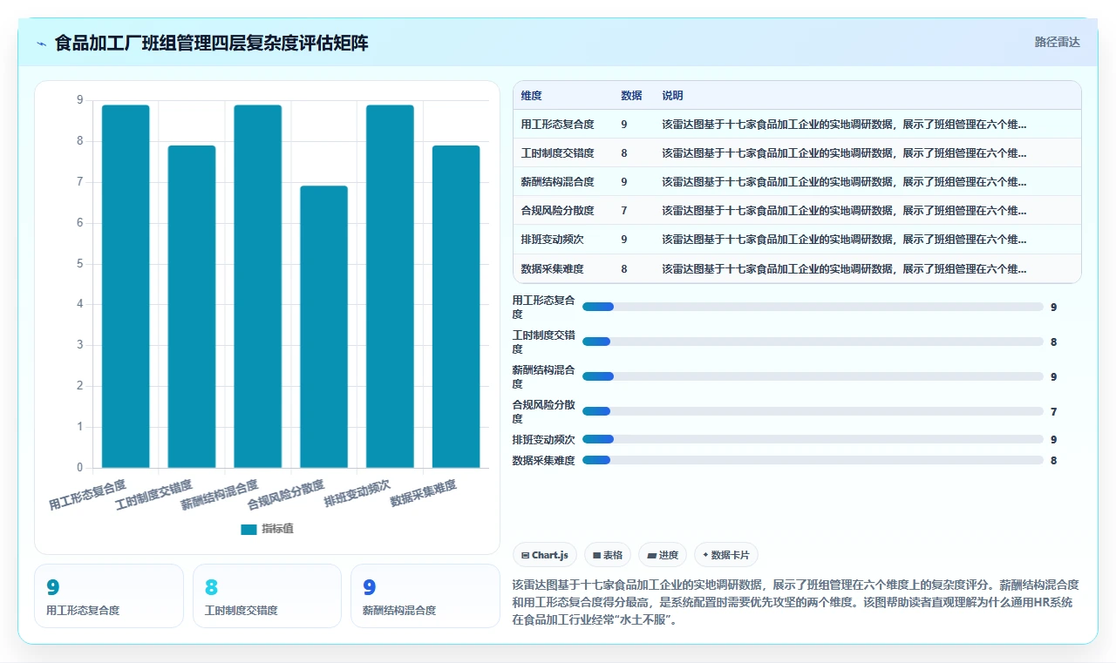
Task: Click the 表格 tag chip
Action: tap(608, 555)
